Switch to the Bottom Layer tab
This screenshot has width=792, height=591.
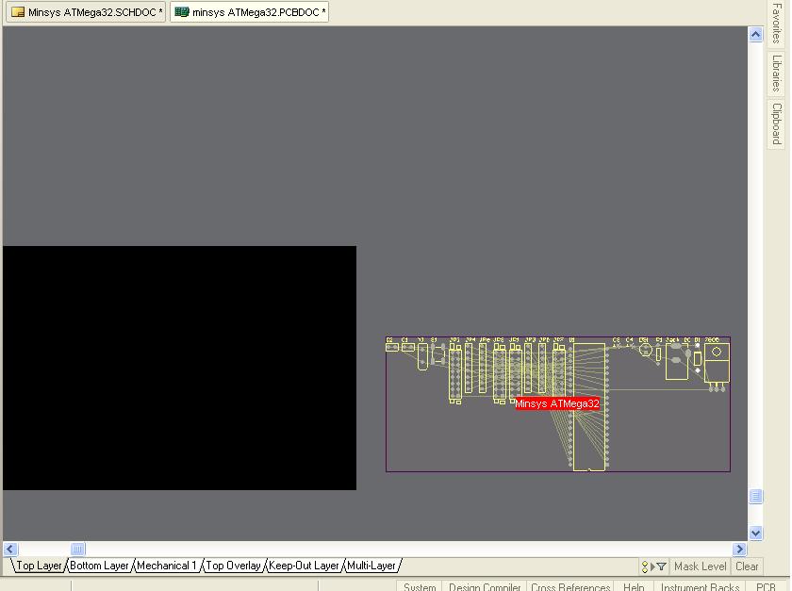(x=97, y=566)
